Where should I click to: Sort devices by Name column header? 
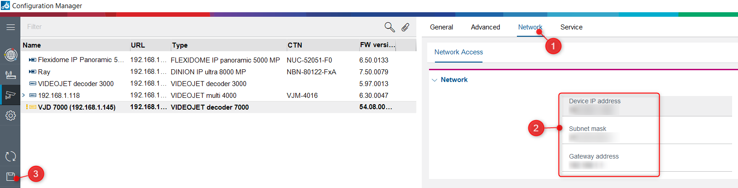[x=32, y=45]
